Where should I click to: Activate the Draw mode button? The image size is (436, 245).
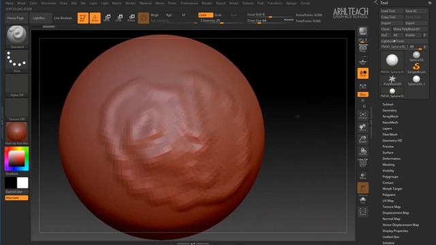(95, 18)
